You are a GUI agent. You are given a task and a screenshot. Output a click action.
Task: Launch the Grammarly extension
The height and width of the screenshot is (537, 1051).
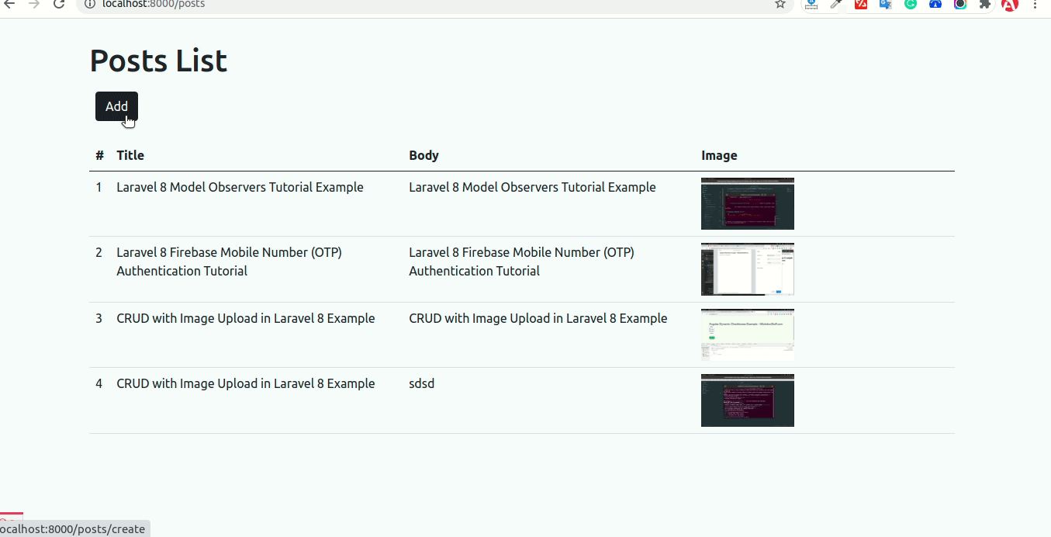click(909, 5)
